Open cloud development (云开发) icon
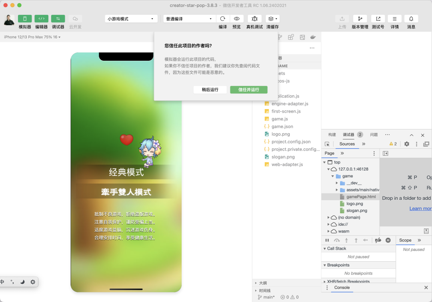Screen dimensions: 432x302 75,19
